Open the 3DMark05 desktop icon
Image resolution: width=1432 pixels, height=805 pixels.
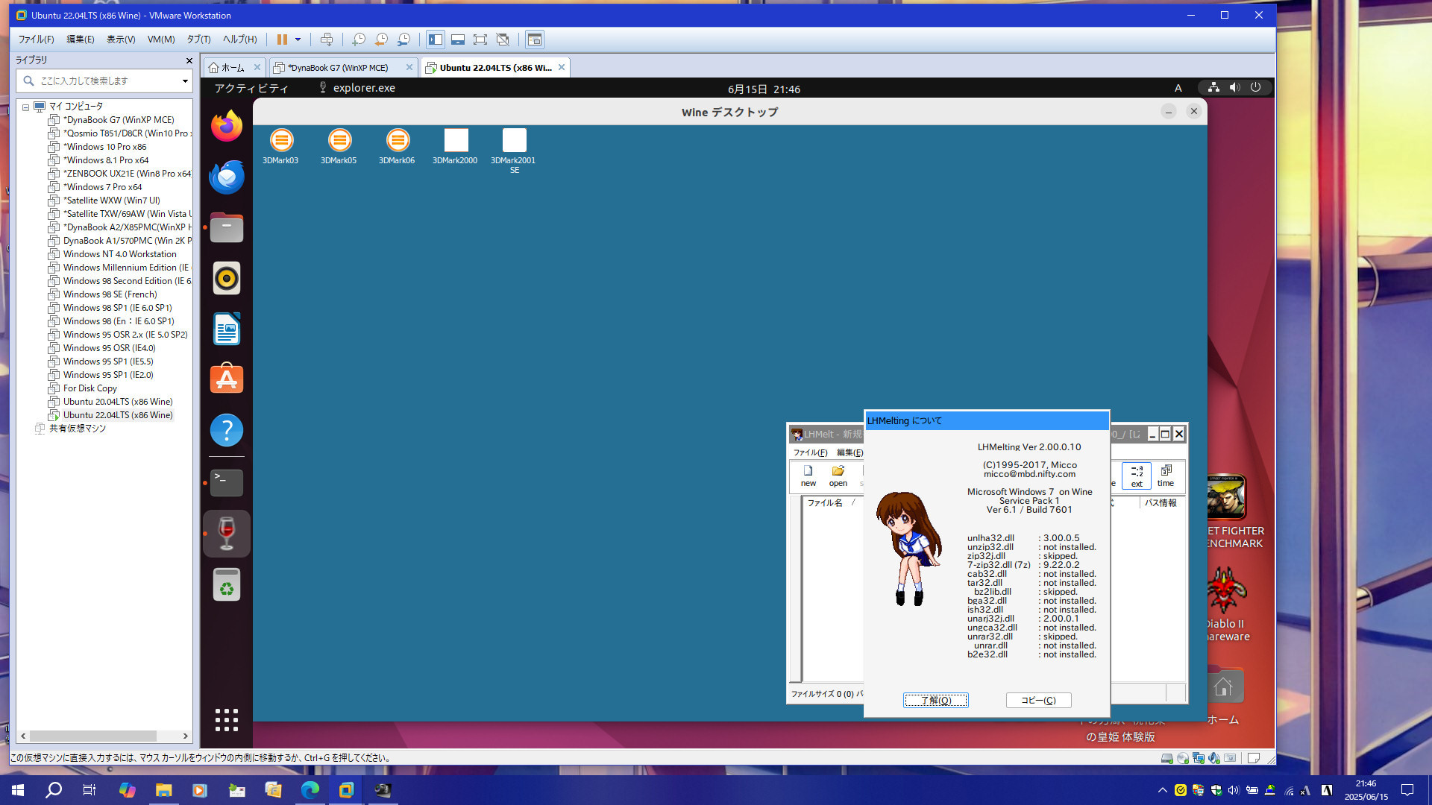pos(339,146)
